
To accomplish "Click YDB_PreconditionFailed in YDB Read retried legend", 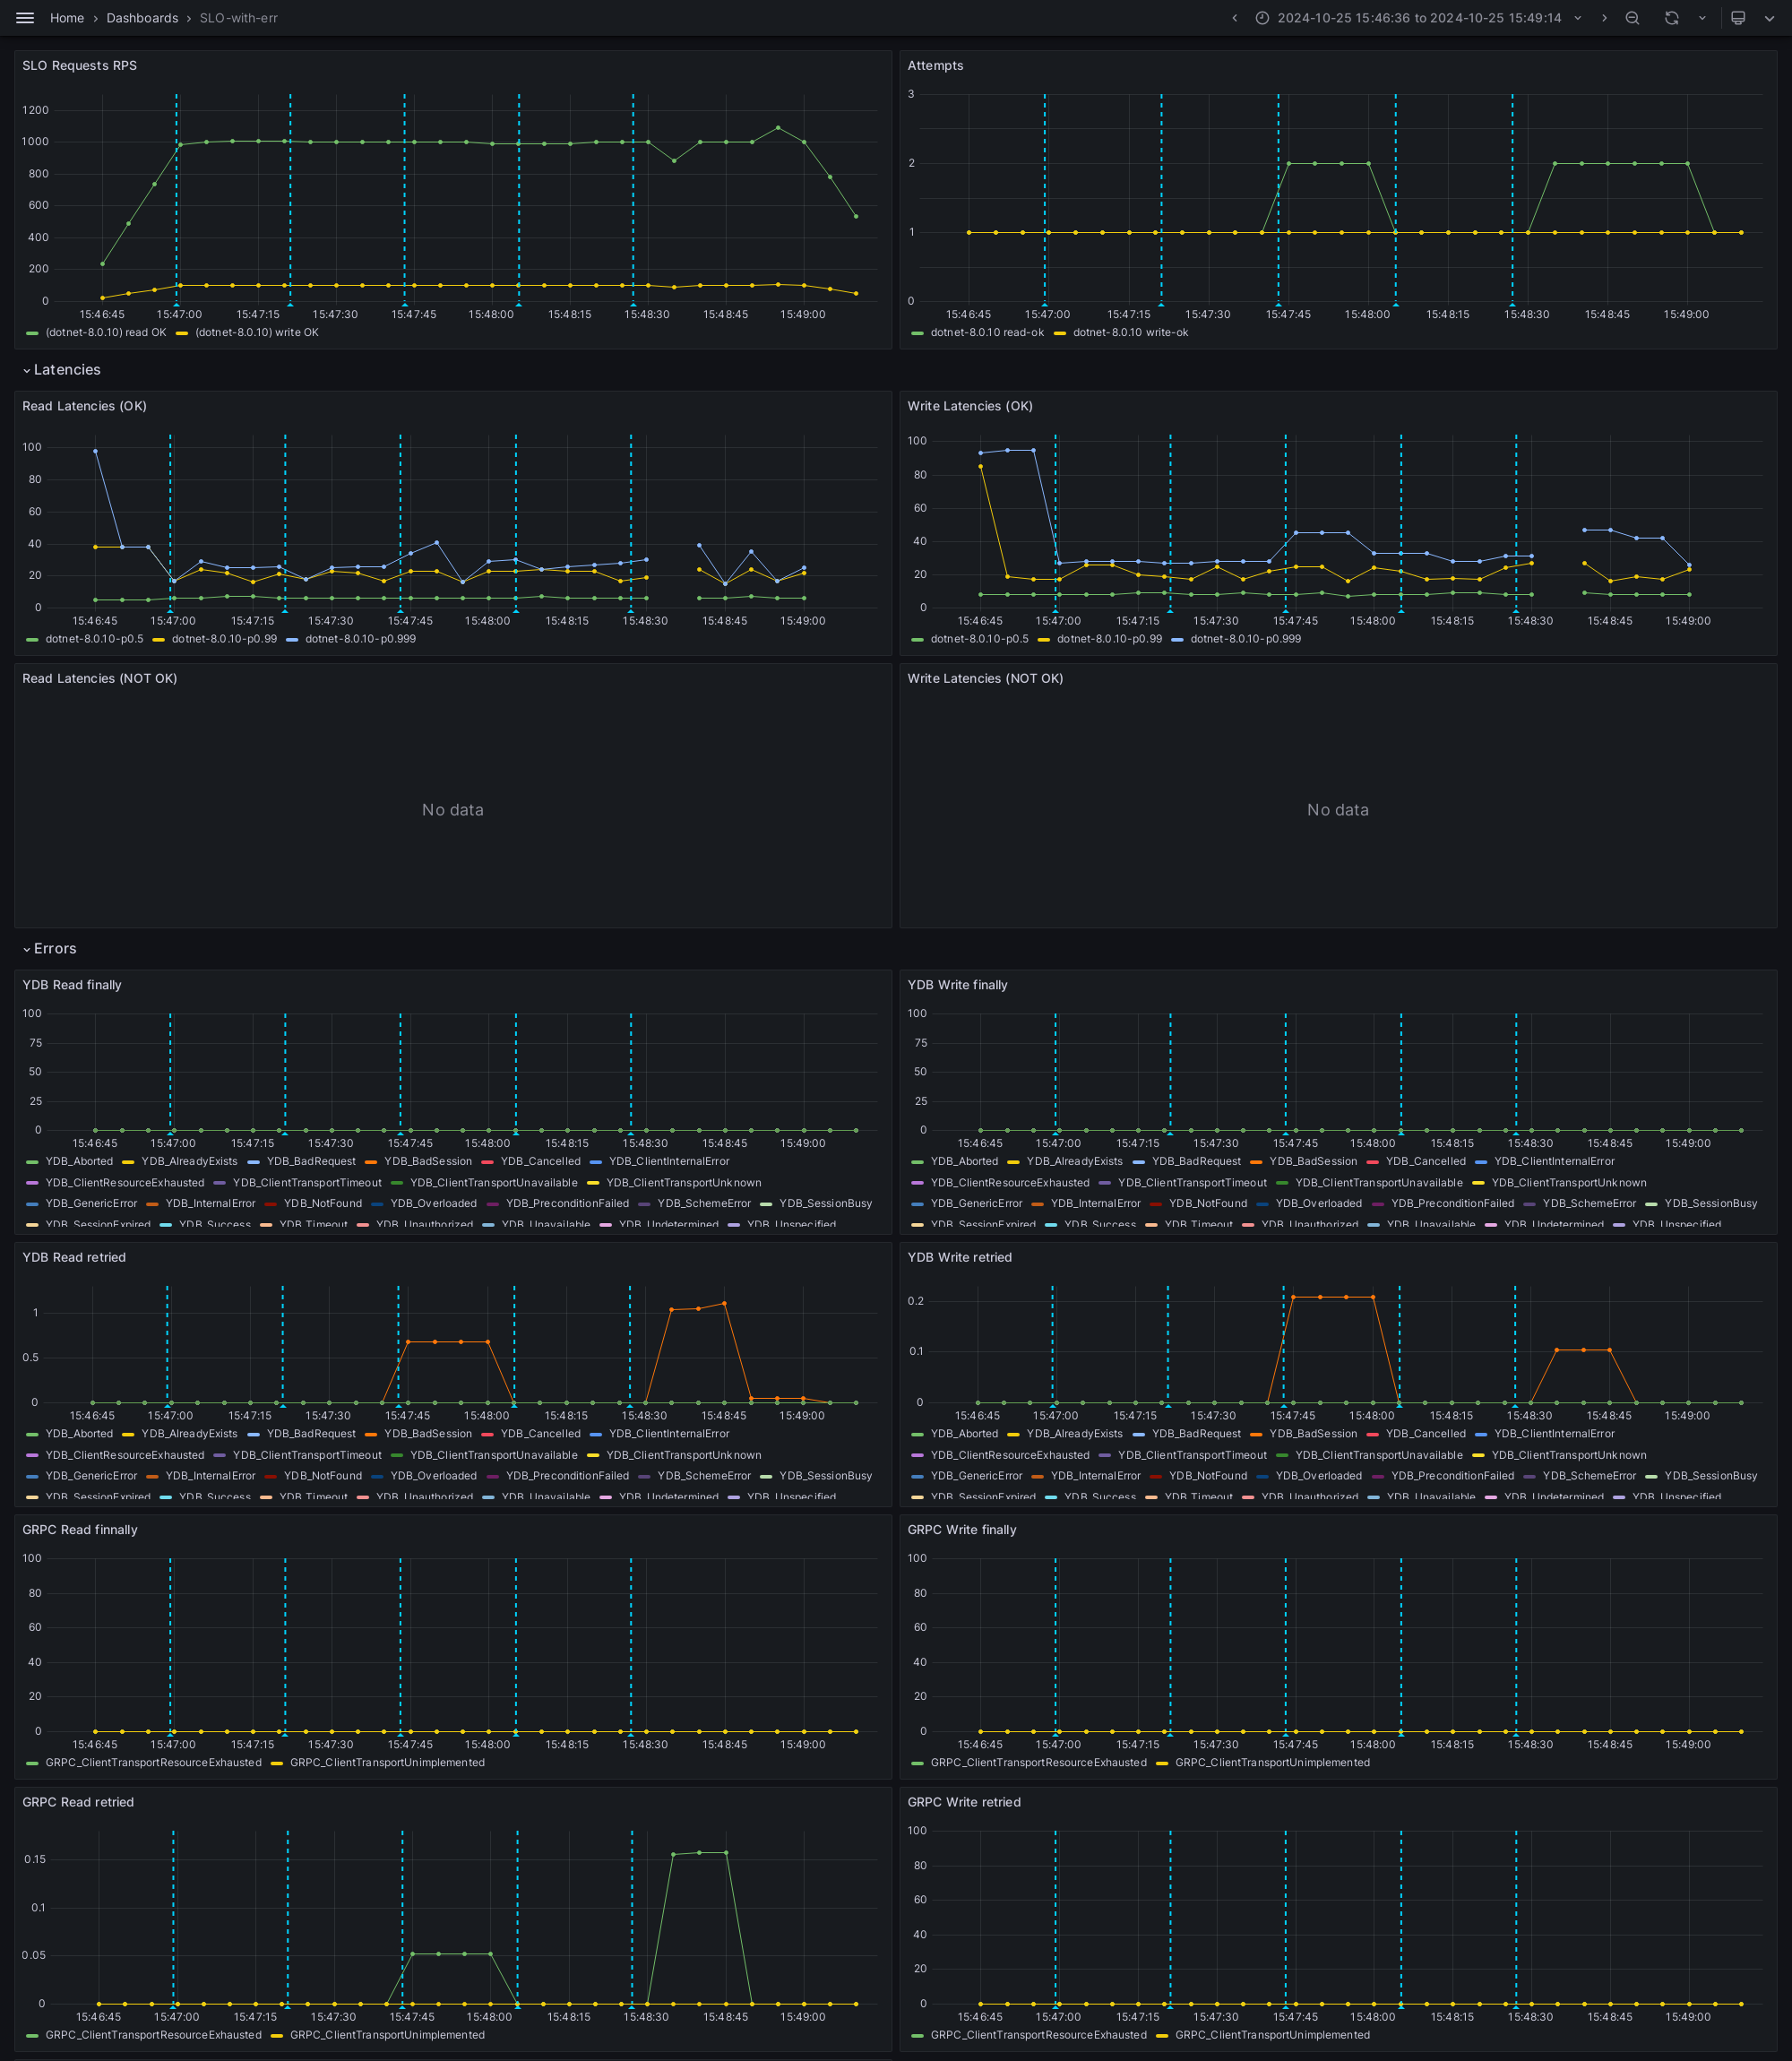I will coord(568,1476).
